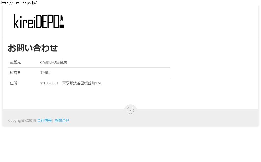Open the 会社情報 footer link
261x162 pixels.
click(44, 120)
